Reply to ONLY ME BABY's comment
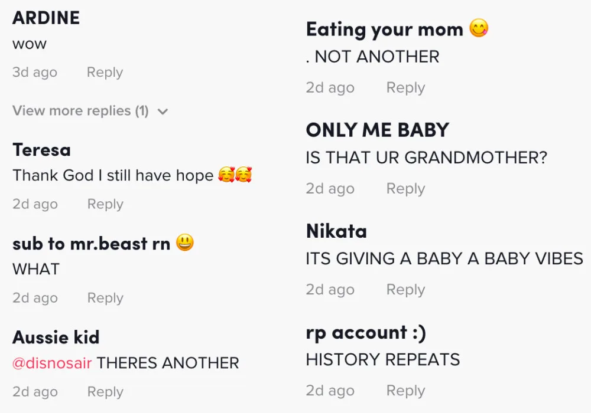Image resolution: width=591 pixels, height=413 pixels. (x=405, y=189)
